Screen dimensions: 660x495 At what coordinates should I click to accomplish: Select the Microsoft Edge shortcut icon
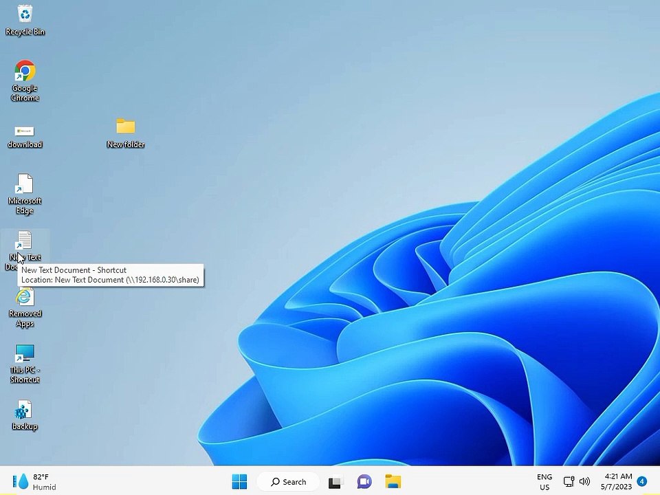point(25,194)
